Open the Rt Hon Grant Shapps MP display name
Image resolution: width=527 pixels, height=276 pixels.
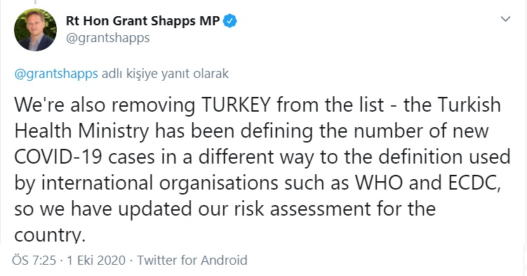click(143, 21)
